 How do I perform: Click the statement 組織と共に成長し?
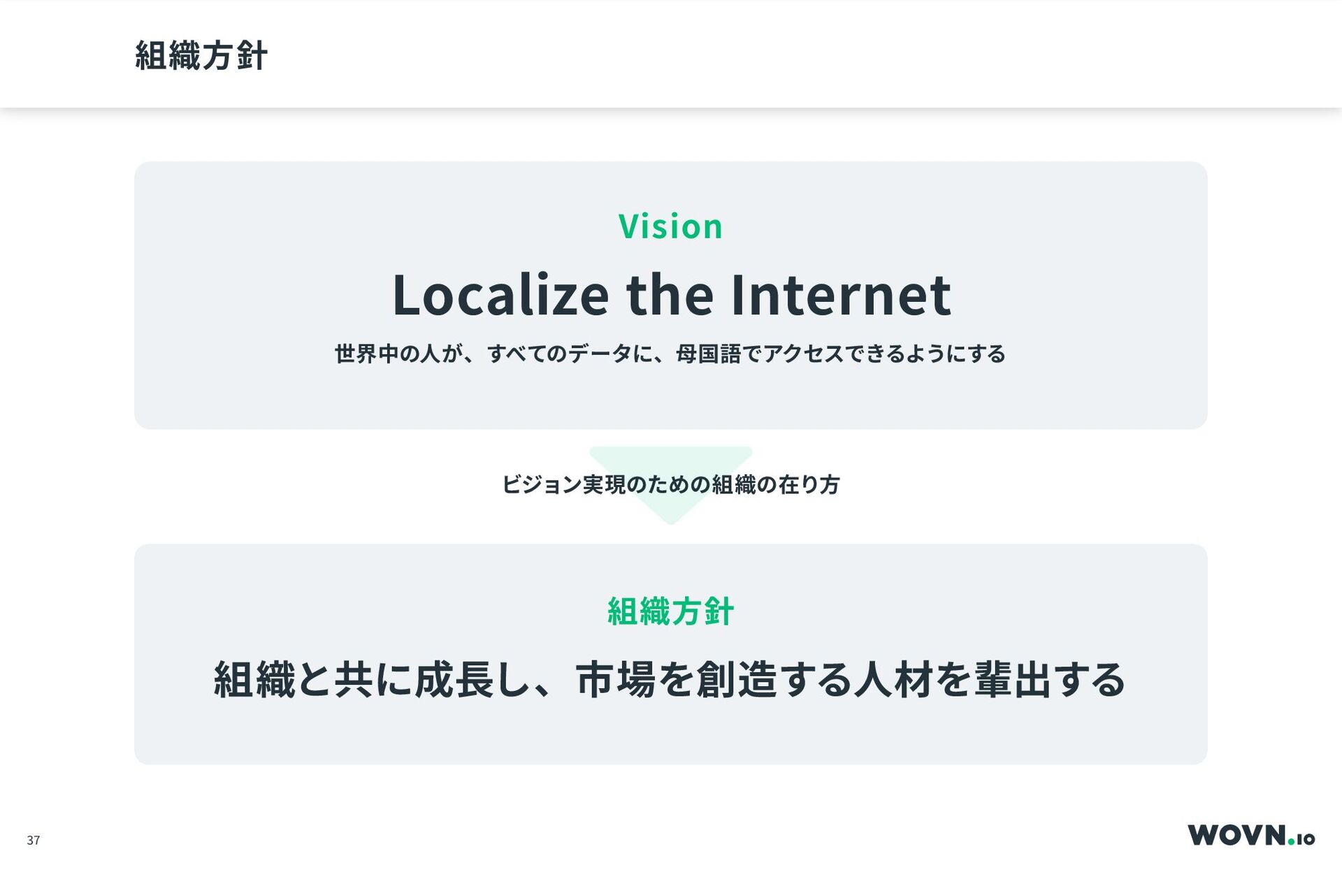pyautogui.click(x=371, y=680)
